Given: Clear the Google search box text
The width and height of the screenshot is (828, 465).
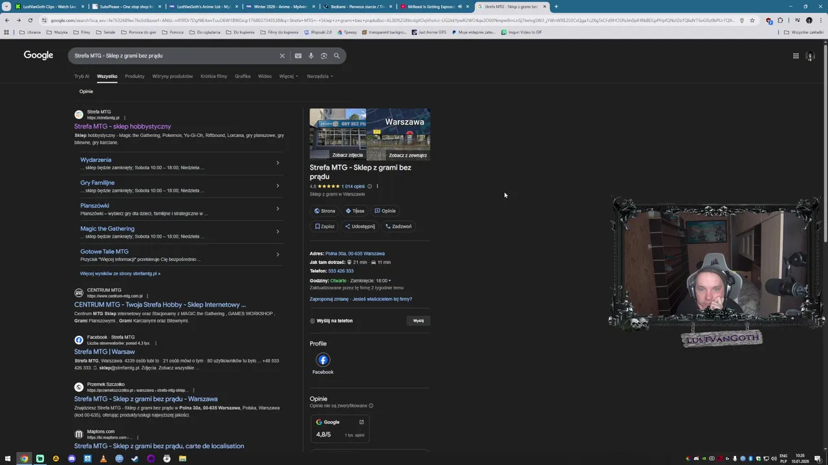Looking at the screenshot, I should click(282, 56).
